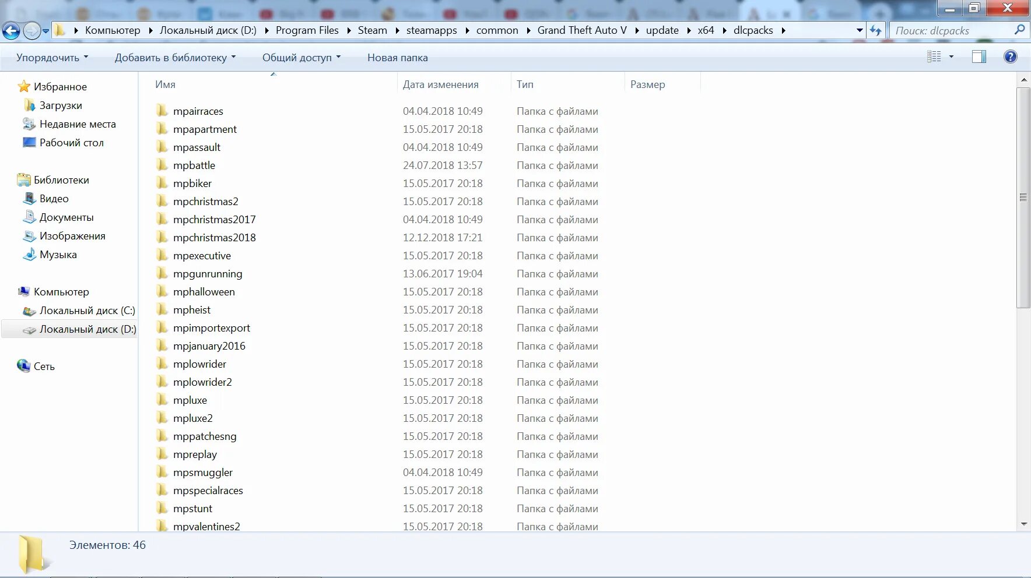Open the Help question mark button

point(1011,57)
